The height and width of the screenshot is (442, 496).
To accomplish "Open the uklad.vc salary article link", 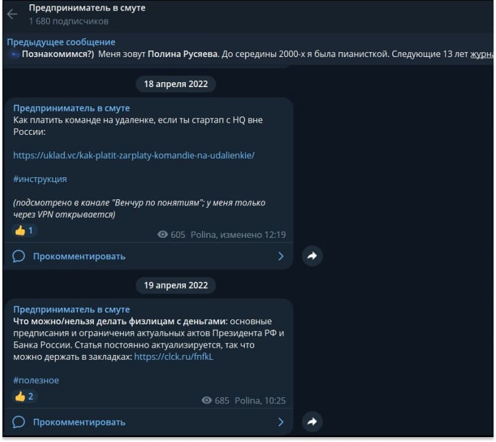I will pyautogui.click(x=134, y=156).
